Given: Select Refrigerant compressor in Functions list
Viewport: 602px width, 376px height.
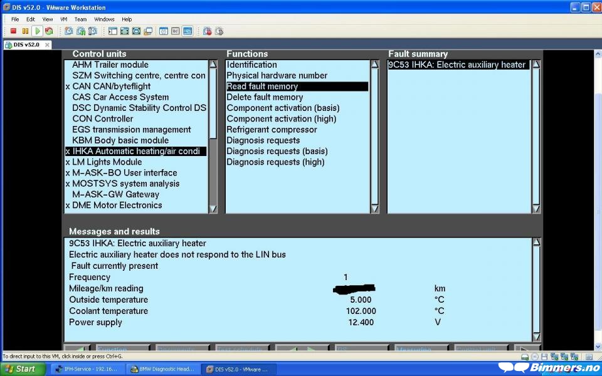Looking at the screenshot, I should click(x=272, y=130).
